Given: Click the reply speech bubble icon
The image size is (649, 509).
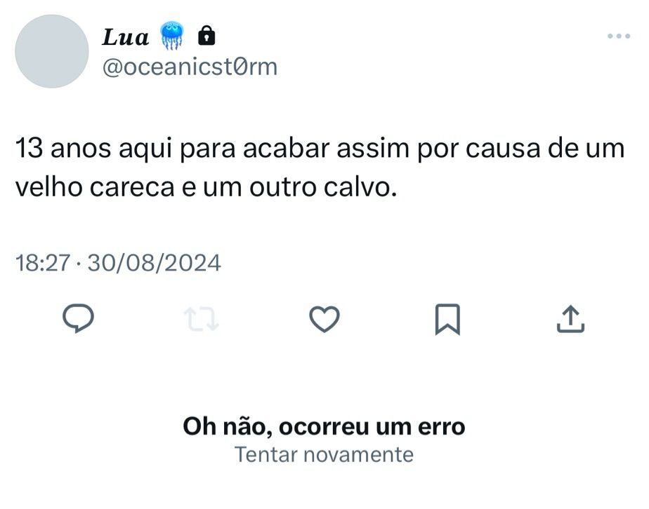Looking at the screenshot, I should pyautogui.click(x=79, y=319).
